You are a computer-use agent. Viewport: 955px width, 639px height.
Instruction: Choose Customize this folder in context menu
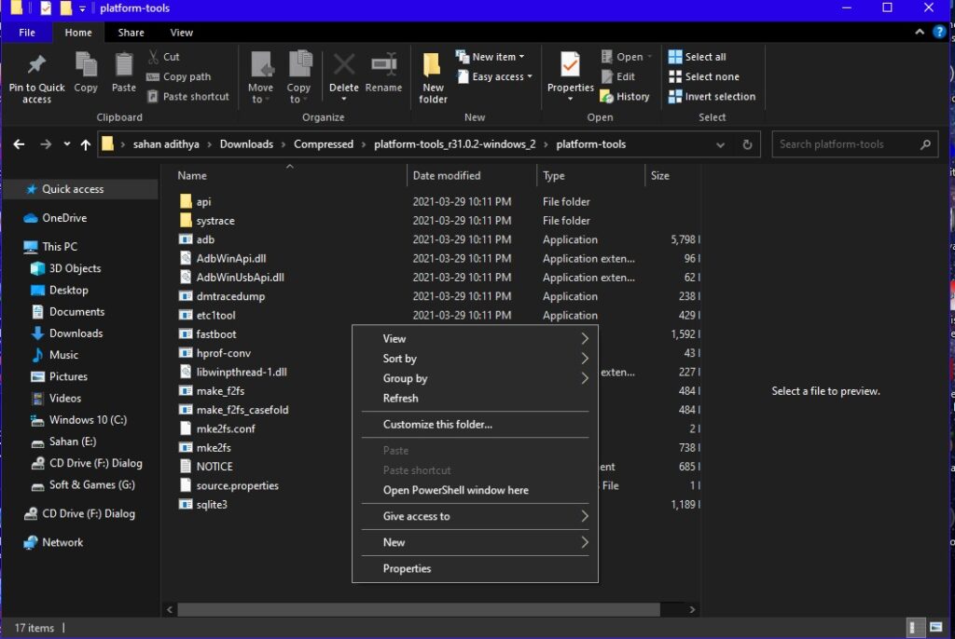click(x=475, y=424)
